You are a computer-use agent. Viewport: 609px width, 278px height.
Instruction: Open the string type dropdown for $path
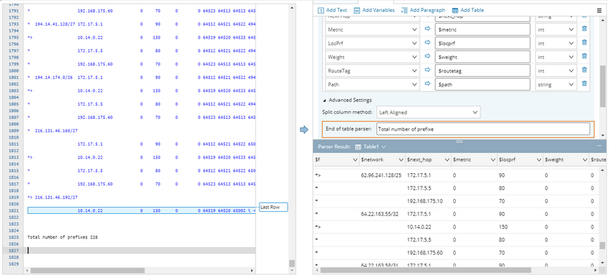click(x=556, y=84)
